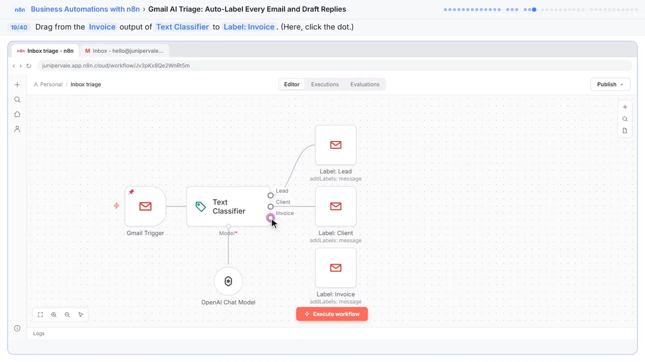Click the Invoice output dot

click(x=271, y=218)
